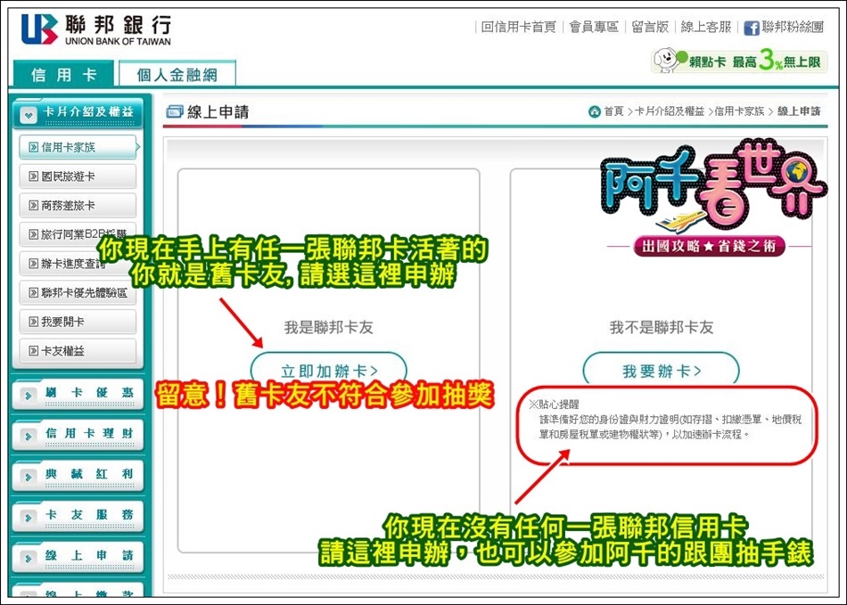The height and width of the screenshot is (605, 847).
Task: Expand the 刷卡優惠 sidebar section
Action: coord(78,394)
